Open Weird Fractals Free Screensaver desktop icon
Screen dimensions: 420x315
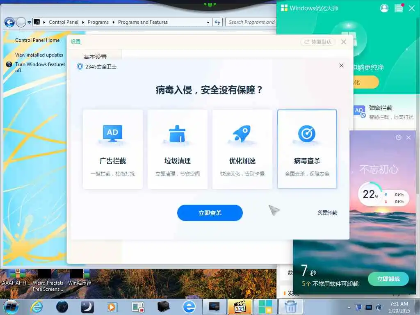tap(48, 280)
